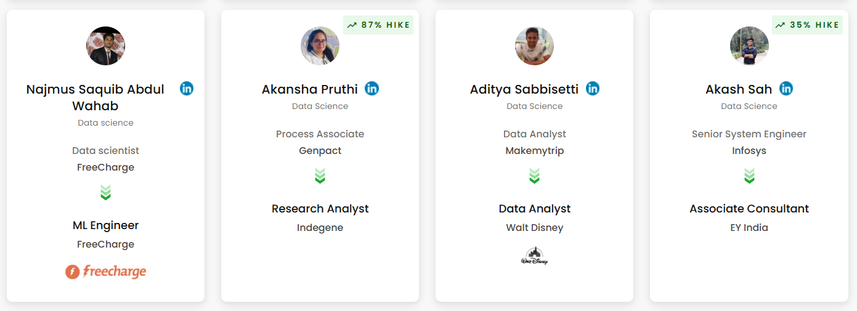Click green down chevrons under Data scientist FreeCharge

point(105,193)
